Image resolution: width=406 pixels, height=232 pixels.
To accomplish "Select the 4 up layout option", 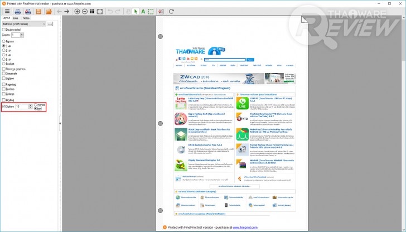I will (3, 55).
